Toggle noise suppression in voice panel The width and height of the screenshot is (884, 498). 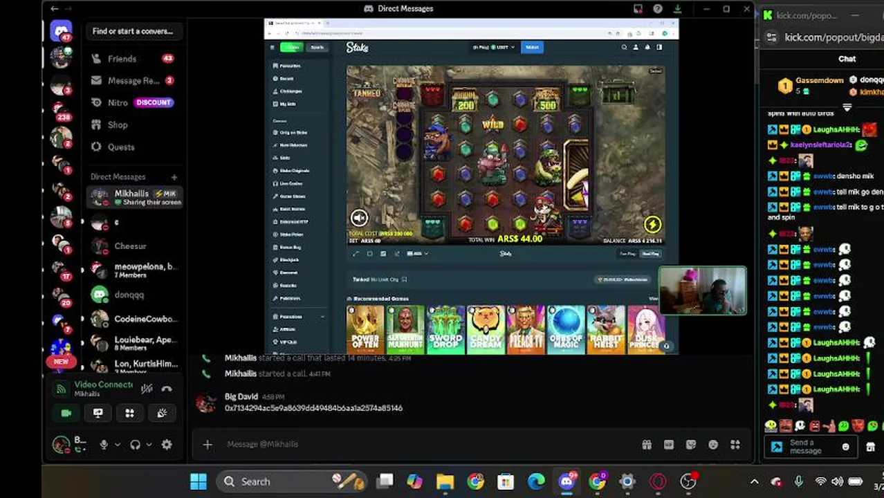click(x=147, y=389)
